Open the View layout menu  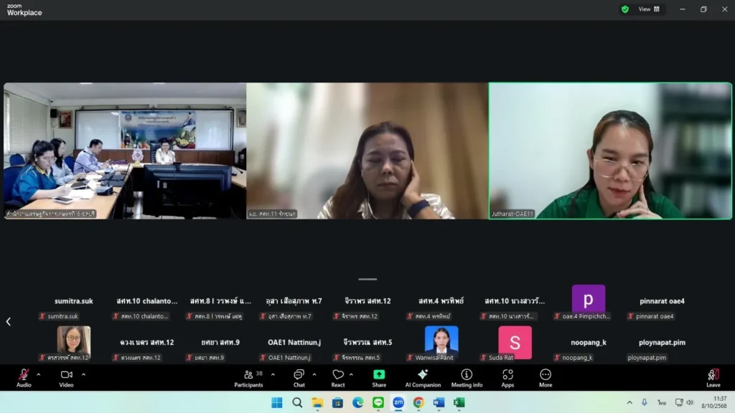pyautogui.click(x=649, y=9)
